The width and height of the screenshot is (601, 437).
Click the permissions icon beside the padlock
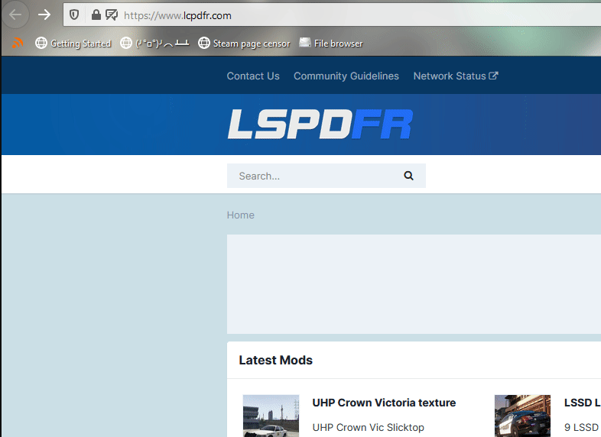point(112,15)
